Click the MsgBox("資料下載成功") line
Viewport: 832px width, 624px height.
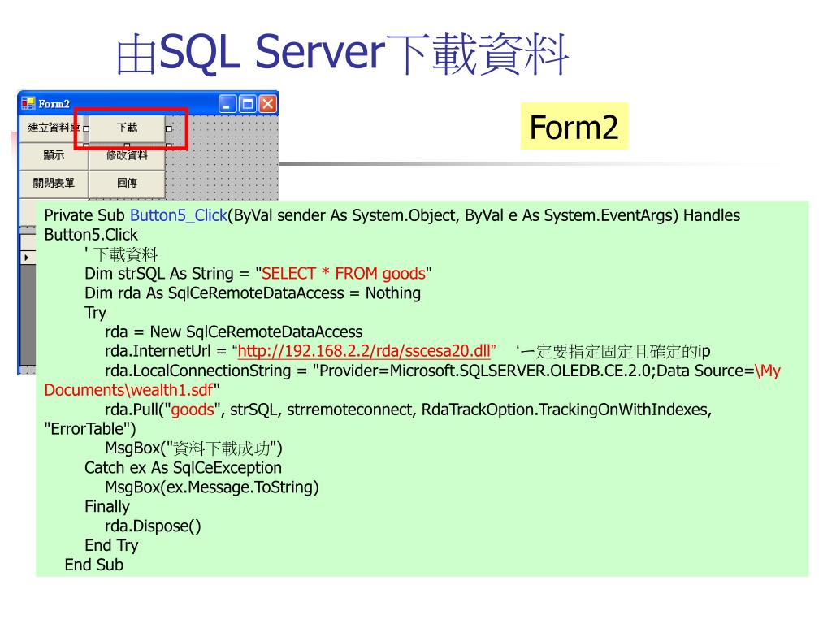193,448
